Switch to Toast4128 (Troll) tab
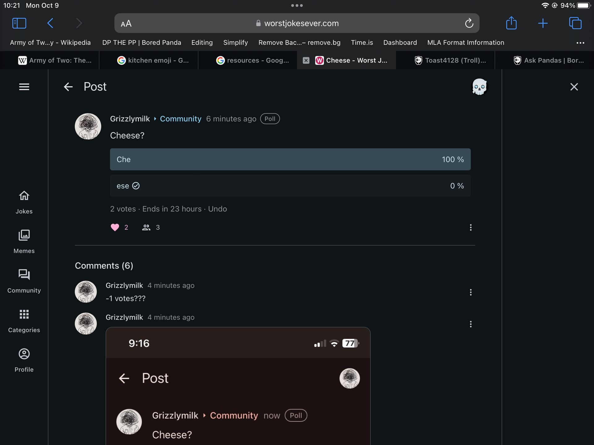The width and height of the screenshot is (594, 445). point(450,60)
